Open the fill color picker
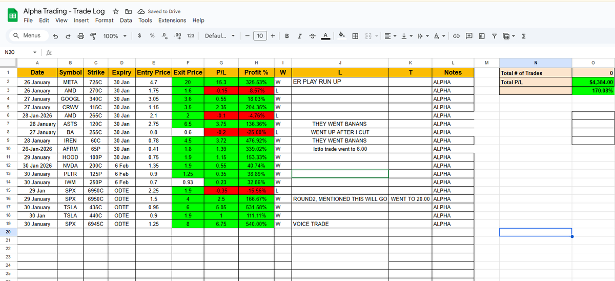This screenshot has width=615, height=281. coord(342,36)
